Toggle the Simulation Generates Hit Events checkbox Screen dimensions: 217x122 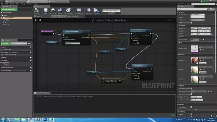[x=191, y=88]
